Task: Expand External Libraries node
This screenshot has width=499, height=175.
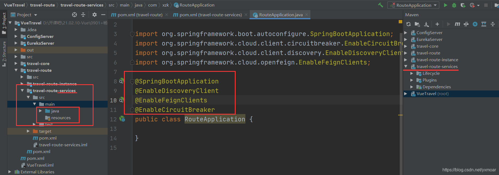Action: (x=10, y=172)
